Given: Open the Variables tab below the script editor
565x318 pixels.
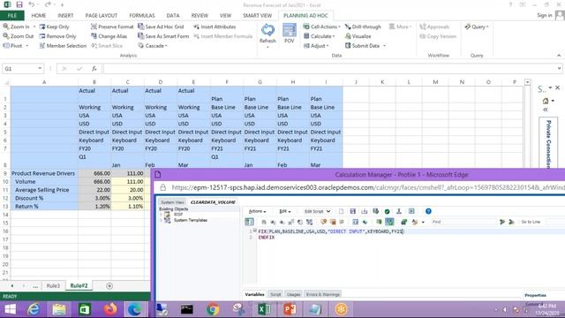Looking at the screenshot, I should tap(254, 294).
